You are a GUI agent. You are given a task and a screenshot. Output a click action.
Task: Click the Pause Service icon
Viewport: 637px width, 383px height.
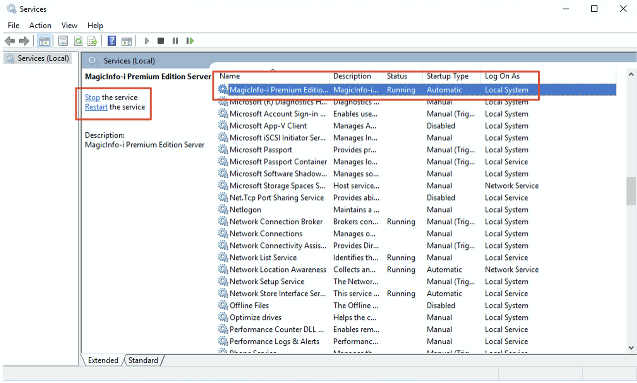tap(175, 40)
